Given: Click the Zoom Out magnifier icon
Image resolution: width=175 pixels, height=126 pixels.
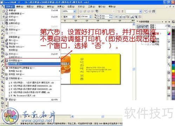Looking at the screenshot, I should coord(2,90).
